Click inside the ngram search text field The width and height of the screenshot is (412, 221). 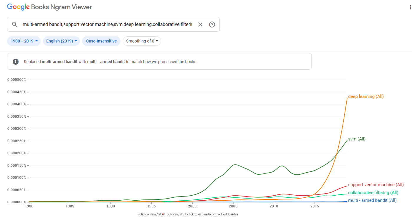[107, 24]
